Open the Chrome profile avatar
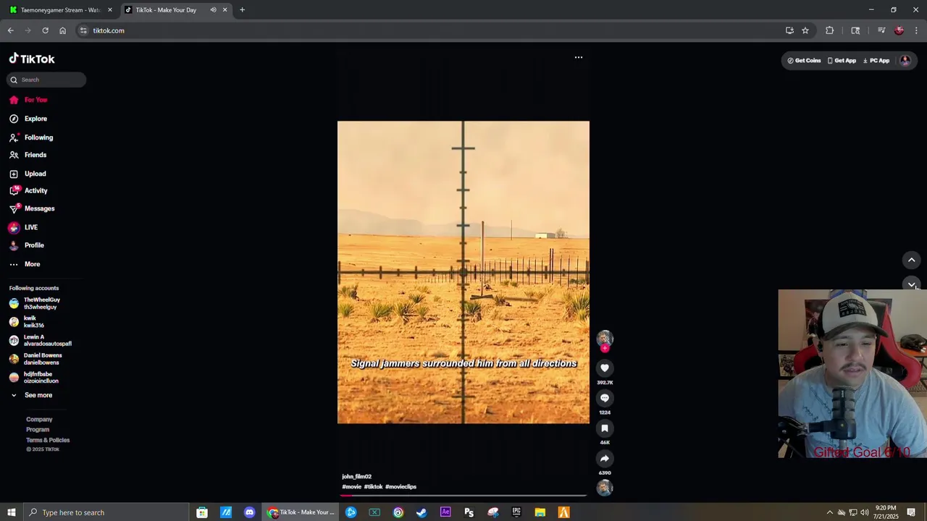 click(899, 30)
